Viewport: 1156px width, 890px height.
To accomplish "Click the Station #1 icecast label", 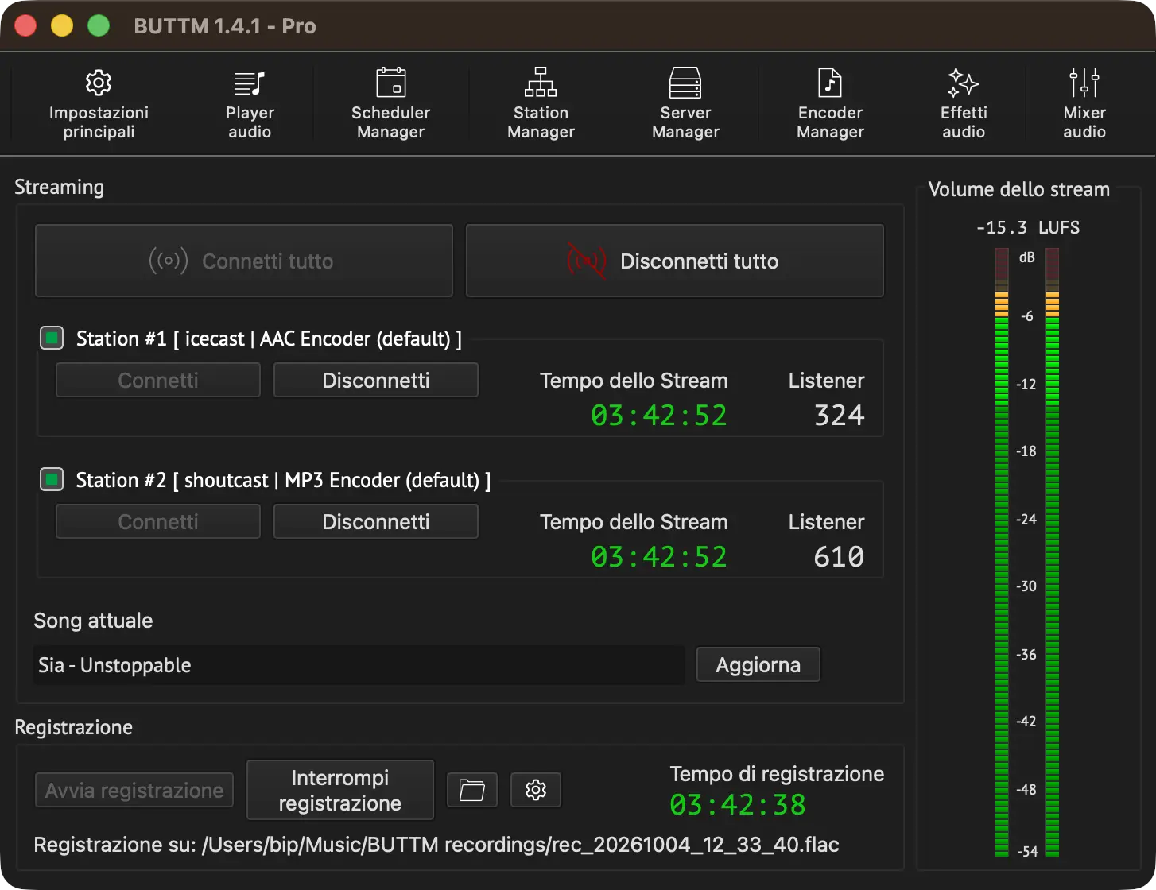I will coord(269,339).
